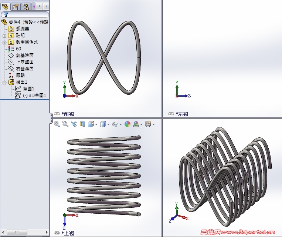The height and width of the screenshot is (237, 282).
Task: Click the feature tree filter field
Action: (x=25, y=14)
